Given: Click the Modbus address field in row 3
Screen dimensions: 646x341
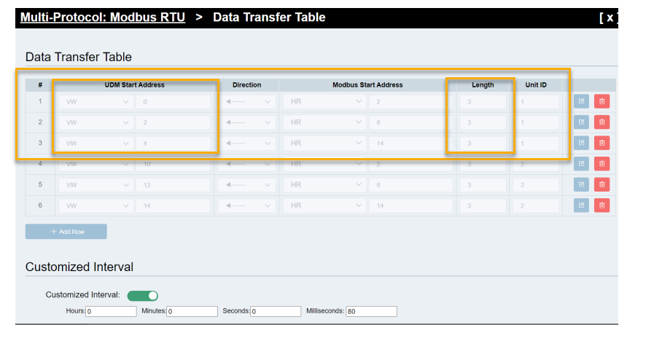Looking at the screenshot, I should point(410,144).
